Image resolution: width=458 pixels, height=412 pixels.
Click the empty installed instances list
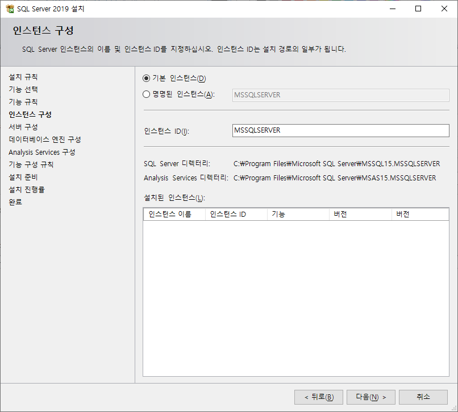point(296,298)
